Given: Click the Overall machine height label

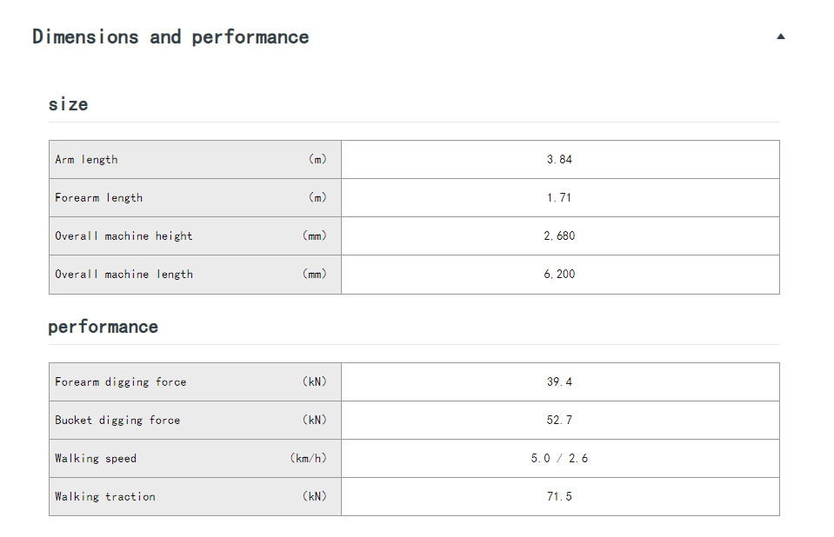Looking at the screenshot, I should [123, 236].
